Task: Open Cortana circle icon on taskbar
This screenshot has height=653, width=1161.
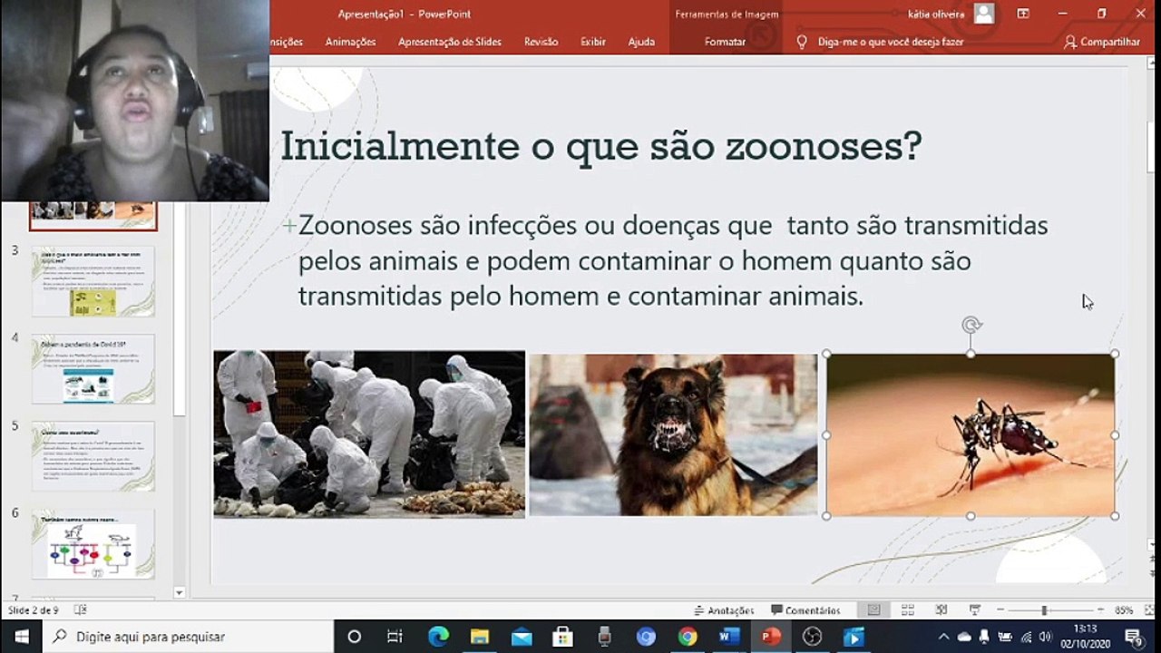Action: tap(354, 637)
